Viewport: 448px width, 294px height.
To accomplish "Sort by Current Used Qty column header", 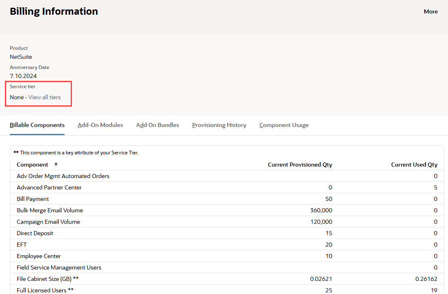I will point(414,165).
